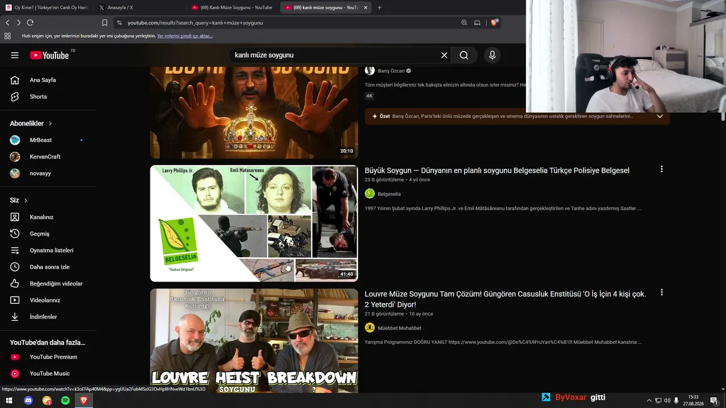Viewport: 726px width, 408px height.
Task: Close the active kanlı müze soygunu tab
Action: coord(365,7)
